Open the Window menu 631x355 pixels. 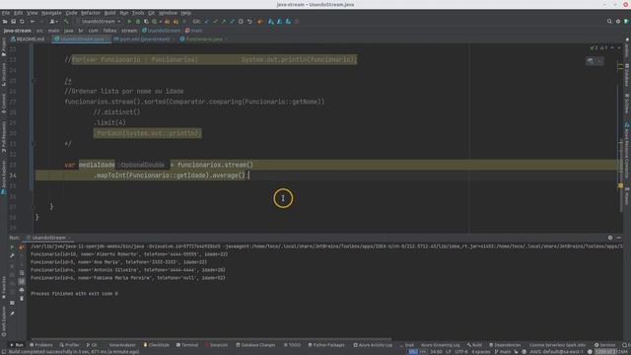[168, 13]
